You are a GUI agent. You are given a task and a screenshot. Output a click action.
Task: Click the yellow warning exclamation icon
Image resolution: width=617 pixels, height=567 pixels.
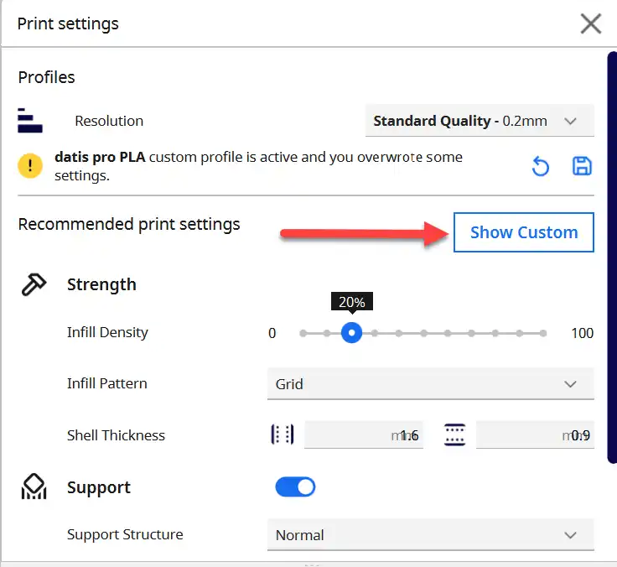(30, 165)
